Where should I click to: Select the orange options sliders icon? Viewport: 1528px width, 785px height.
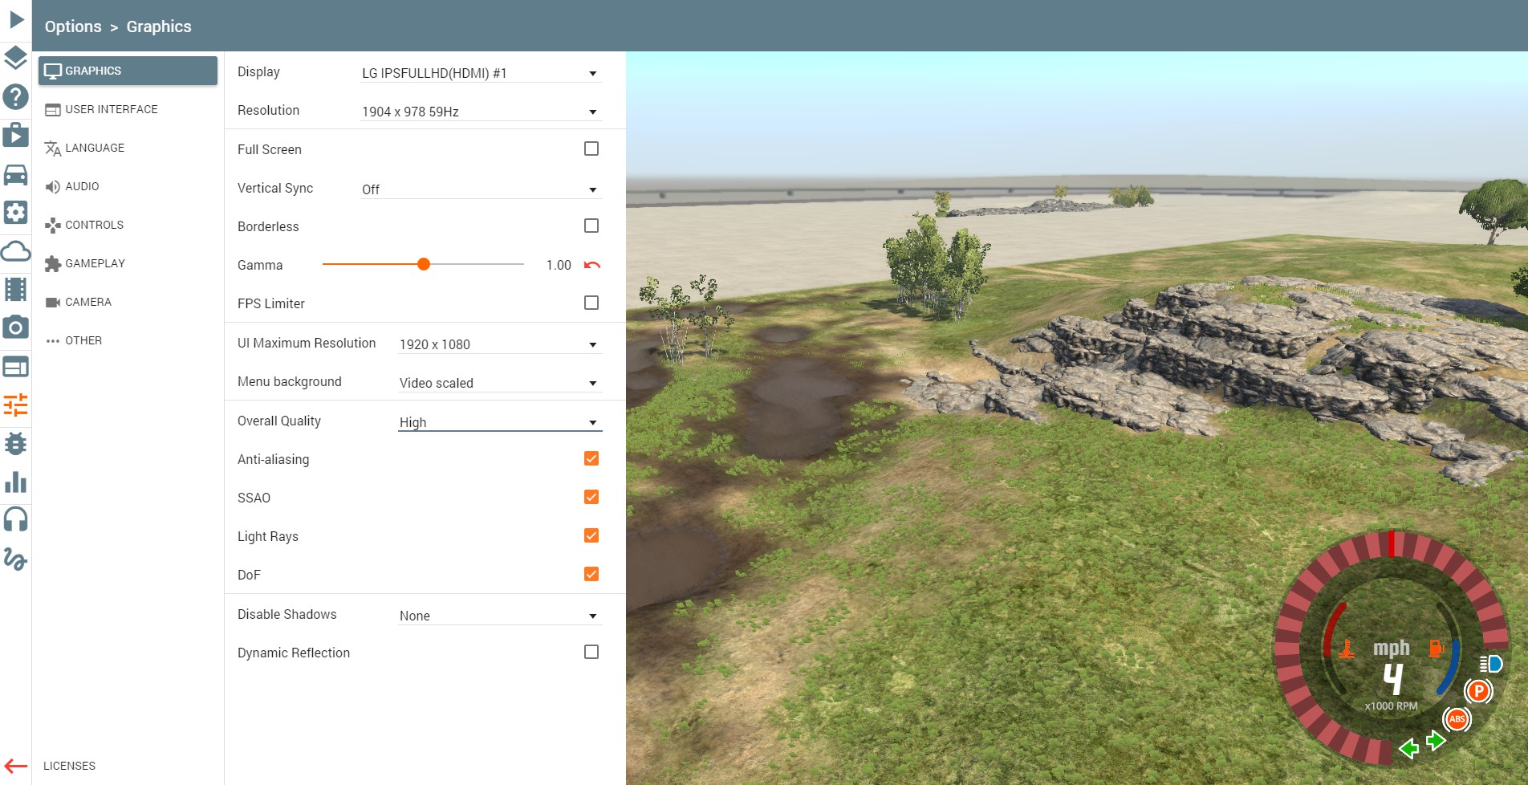[16, 405]
